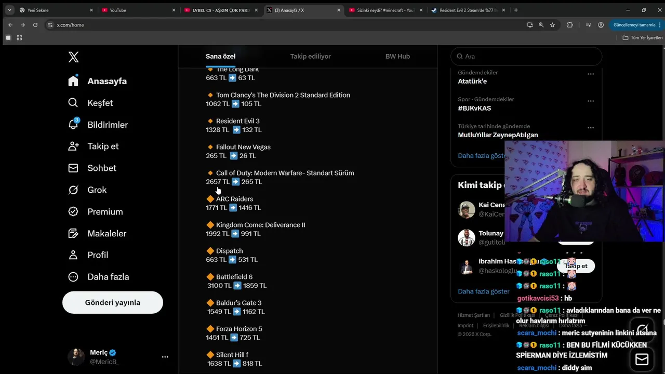
Task: Open more options for Atatürk'e trend
Action: pyautogui.click(x=591, y=74)
